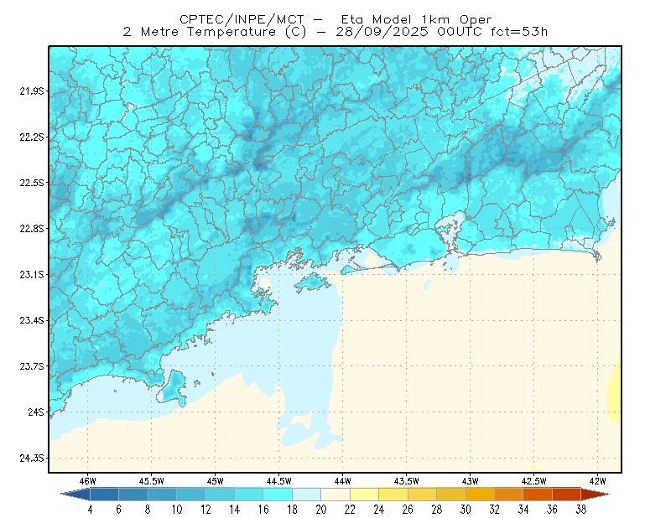This screenshot has height=518, width=671.
Task: Click the 16-18 cyan legend swatch
Action: coord(278,495)
